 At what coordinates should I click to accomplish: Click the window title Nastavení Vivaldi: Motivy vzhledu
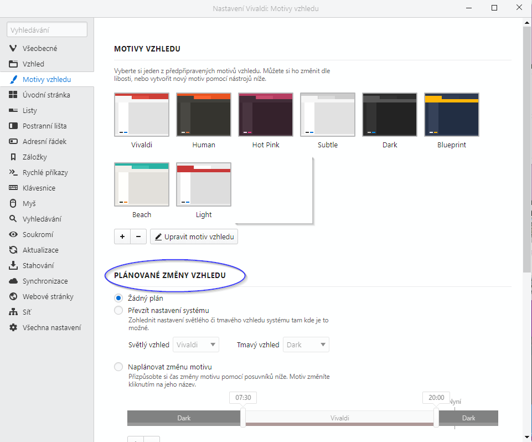pos(266,8)
